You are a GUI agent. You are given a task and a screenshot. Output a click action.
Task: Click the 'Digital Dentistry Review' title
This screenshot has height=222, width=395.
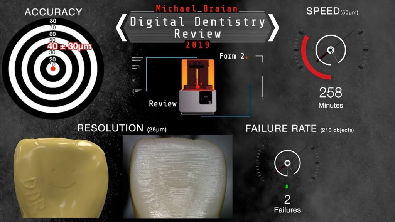(198, 27)
